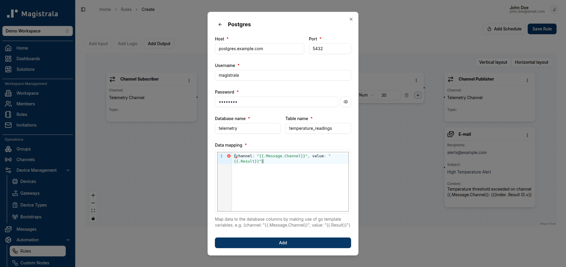Click the Password input field
Screen dimensions: 566x267
277,102
